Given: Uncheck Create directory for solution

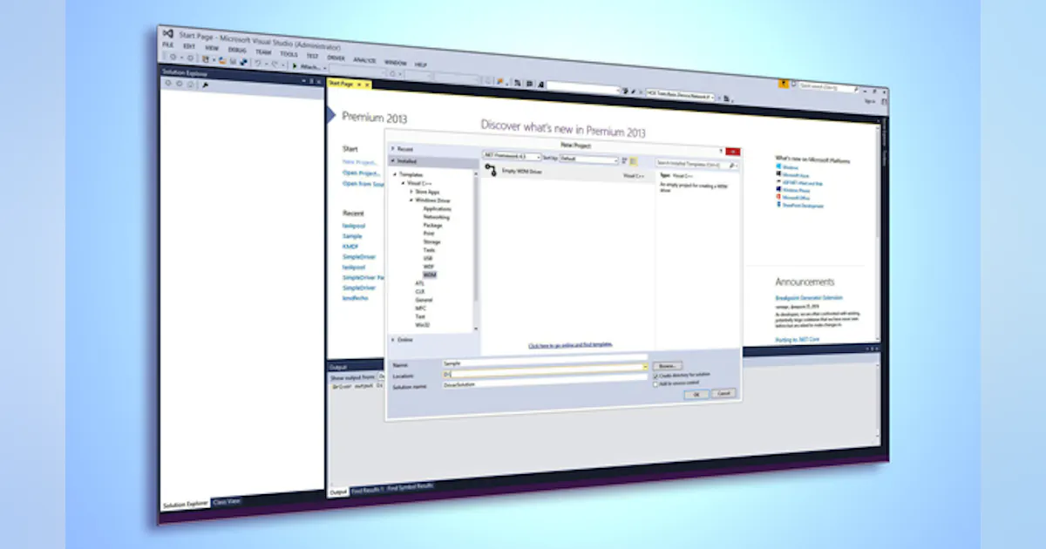Looking at the screenshot, I should (x=655, y=376).
